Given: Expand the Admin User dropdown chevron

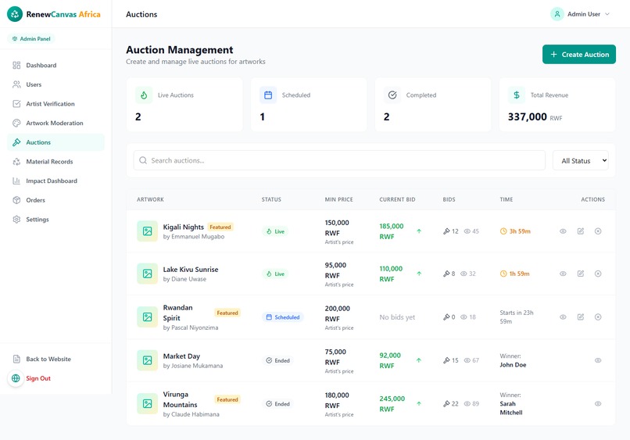Looking at the screenshot, I should pyautogui.click(x=607, y=14).
